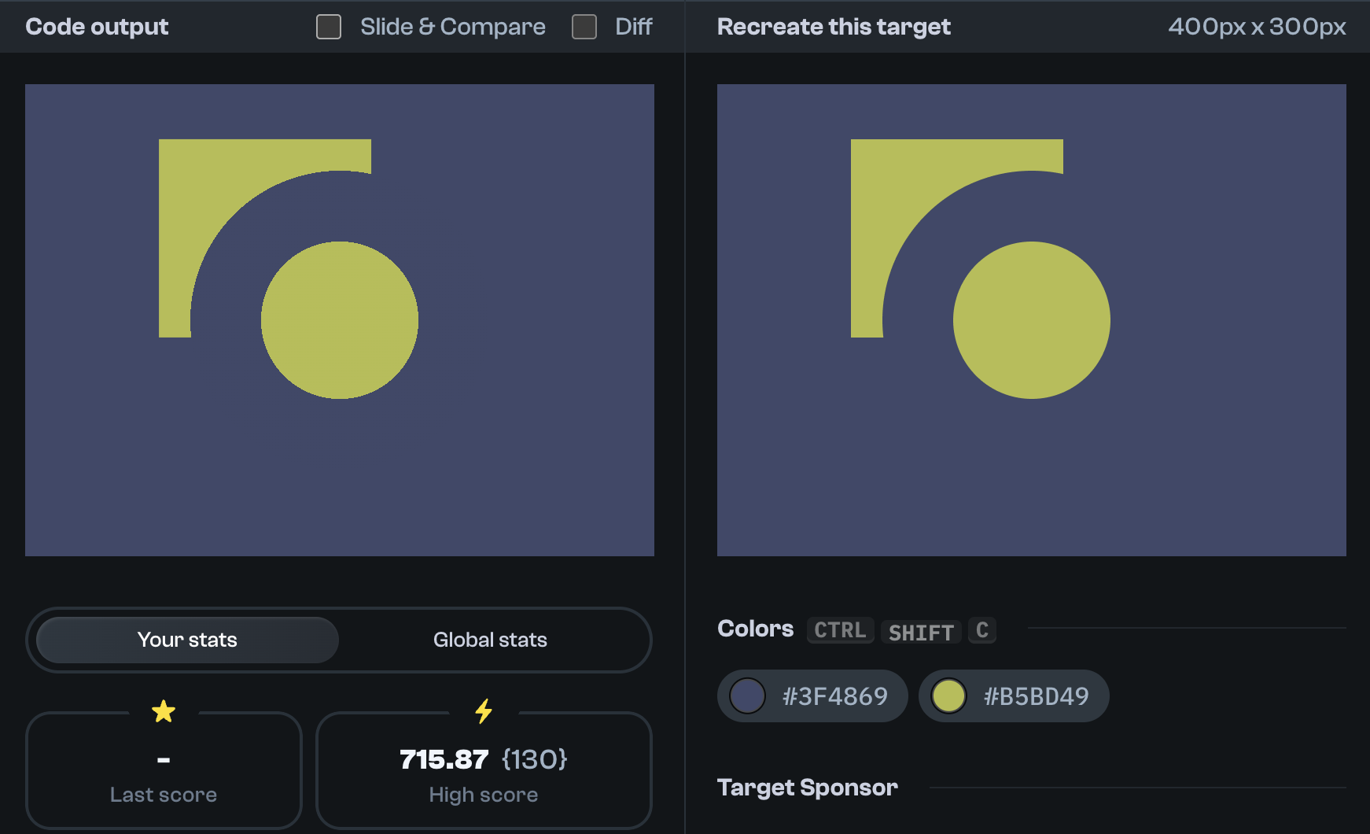Click the {130} character count
Image resolution: width=1370 pixels, height=834 pixels.
535,759
